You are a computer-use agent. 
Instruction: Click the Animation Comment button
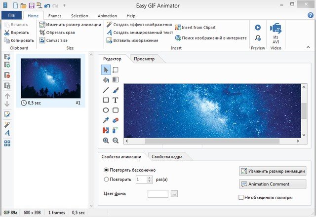[273, 184]
